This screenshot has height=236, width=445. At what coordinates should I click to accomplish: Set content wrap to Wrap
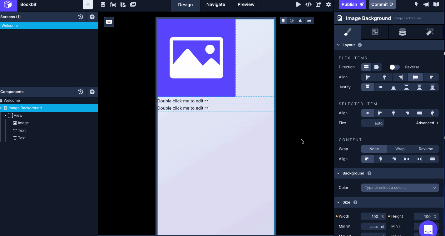tap(400, 149)
